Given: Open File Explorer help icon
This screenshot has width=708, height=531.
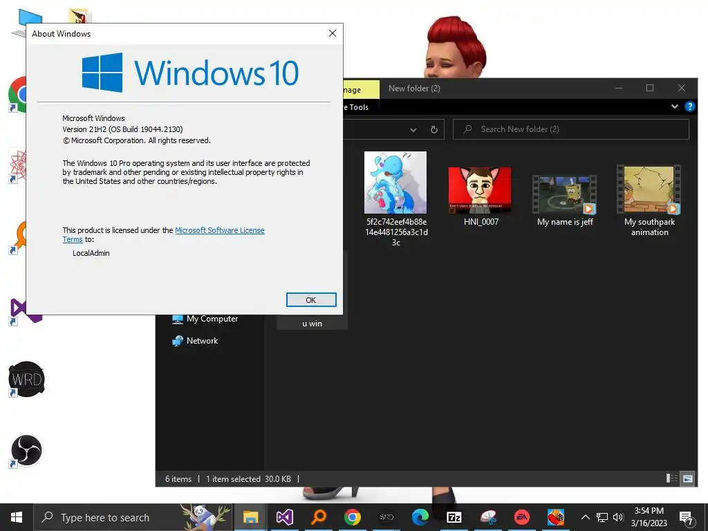Looking at the screenshot, I should [x=689, y=106].
